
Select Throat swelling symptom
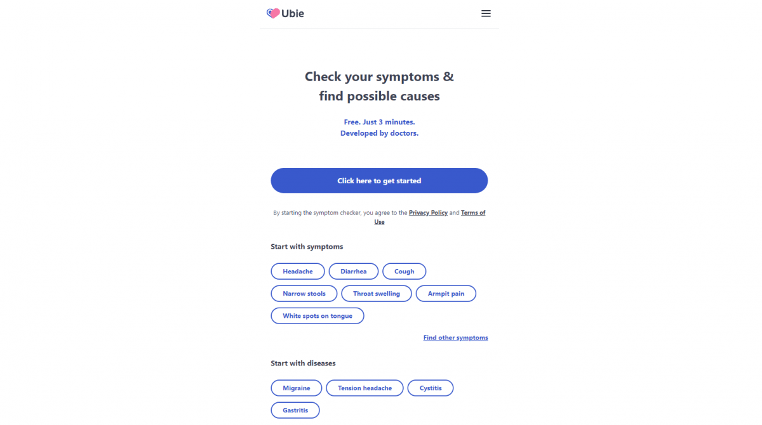(x=377, y=294)
